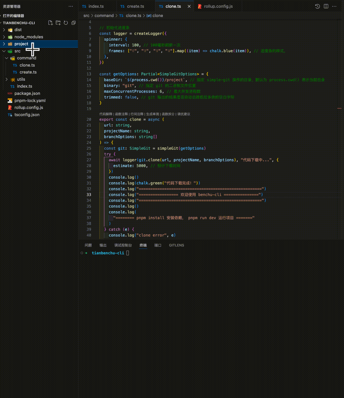This screenshot has height=398, width=344.
Task: Split the editor to the right
Action: click(x=326, y=6)
